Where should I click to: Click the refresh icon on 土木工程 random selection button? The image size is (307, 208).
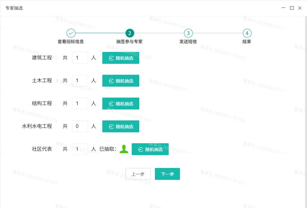pos(111,81)
